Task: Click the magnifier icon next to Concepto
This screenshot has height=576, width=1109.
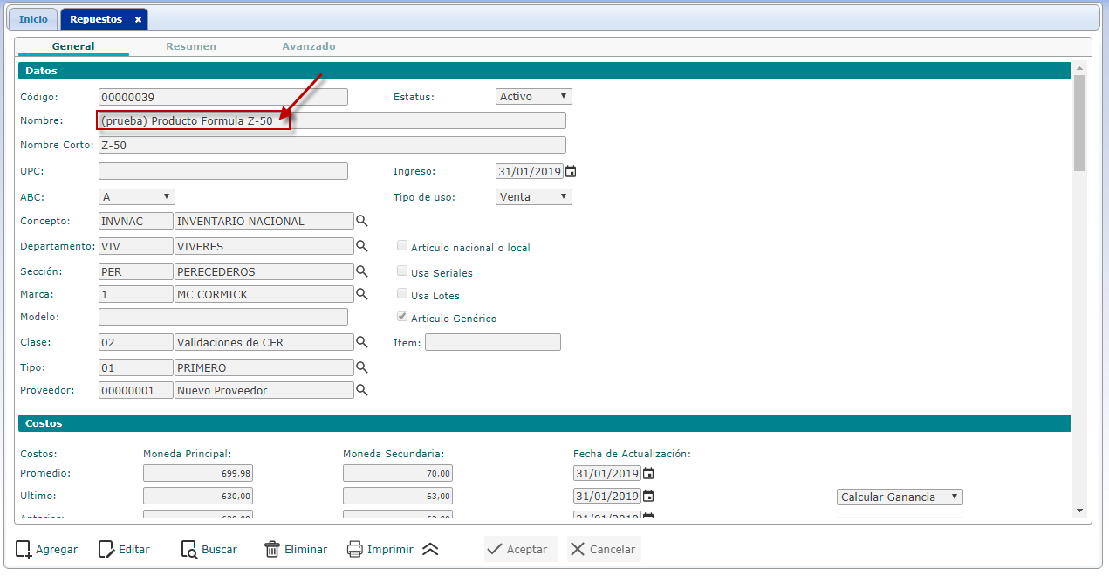Action: point(362,222)
